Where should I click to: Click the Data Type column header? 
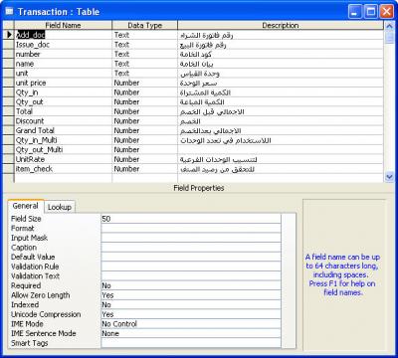point(145,25)
